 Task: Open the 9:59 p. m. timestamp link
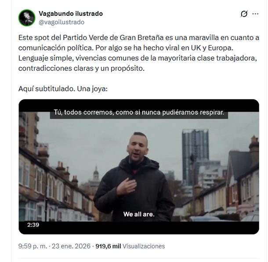coord(33,246)
